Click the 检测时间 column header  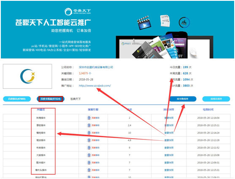coord(208,110)
